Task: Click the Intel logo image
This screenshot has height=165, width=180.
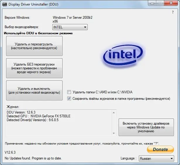Action: tap(123, 56)
